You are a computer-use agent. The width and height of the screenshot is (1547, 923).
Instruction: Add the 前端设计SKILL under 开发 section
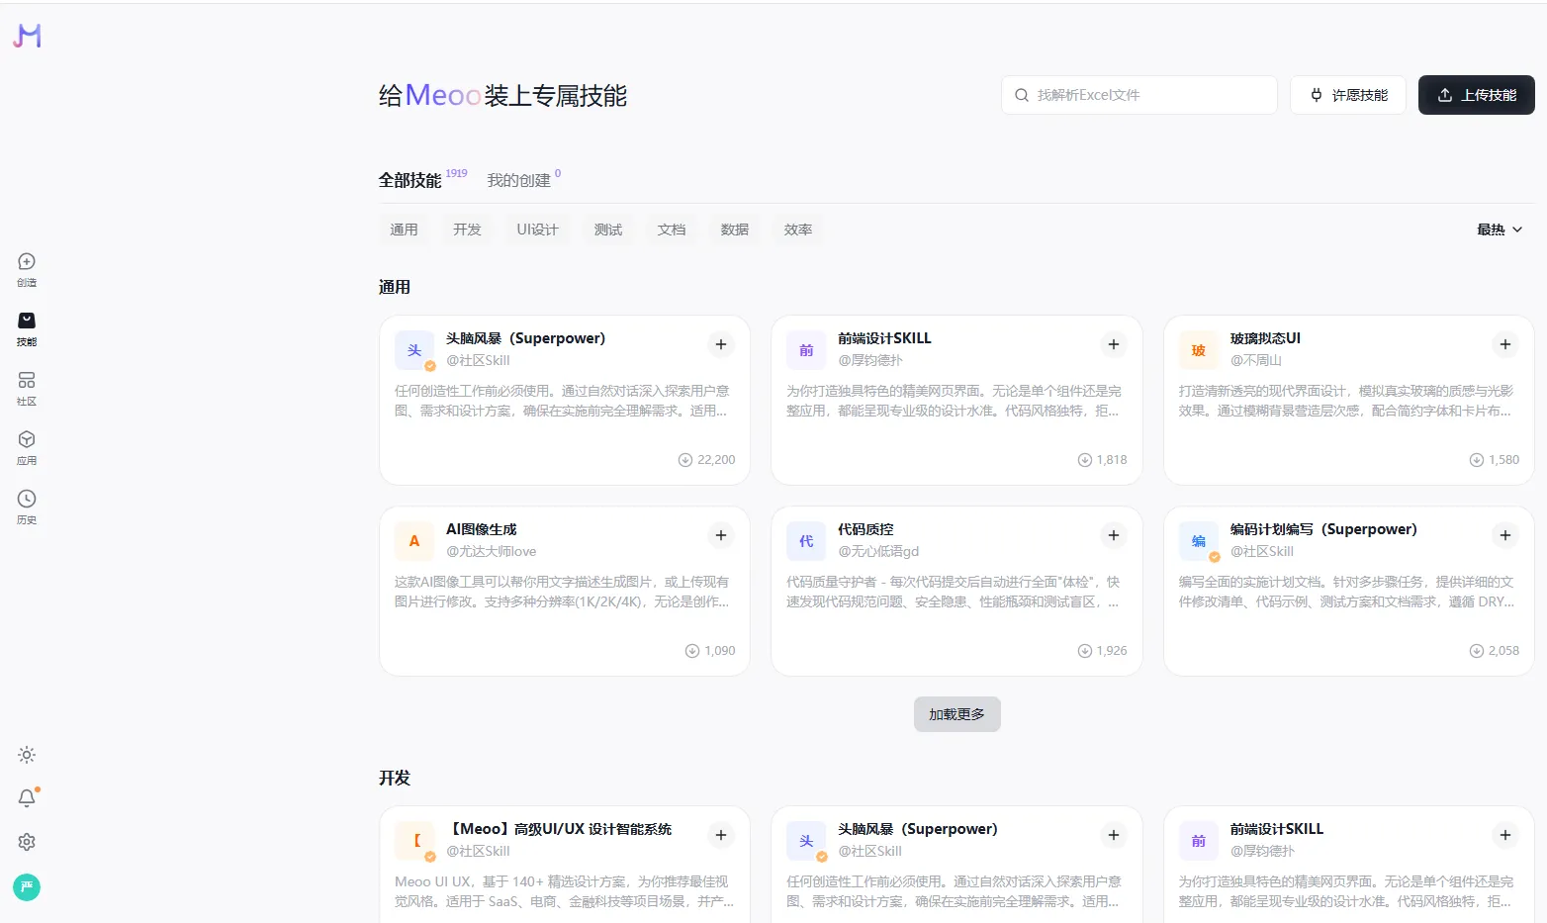click(x=1505, y=835)
